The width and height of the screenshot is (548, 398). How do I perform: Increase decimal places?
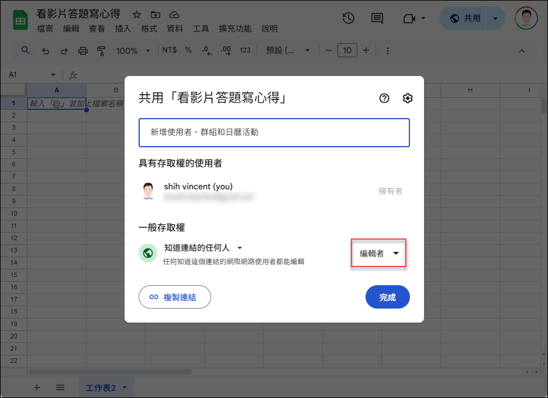click(226, 51)
